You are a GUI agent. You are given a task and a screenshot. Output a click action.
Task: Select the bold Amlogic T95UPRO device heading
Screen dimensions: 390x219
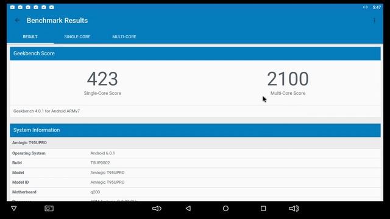click(29, 142)
